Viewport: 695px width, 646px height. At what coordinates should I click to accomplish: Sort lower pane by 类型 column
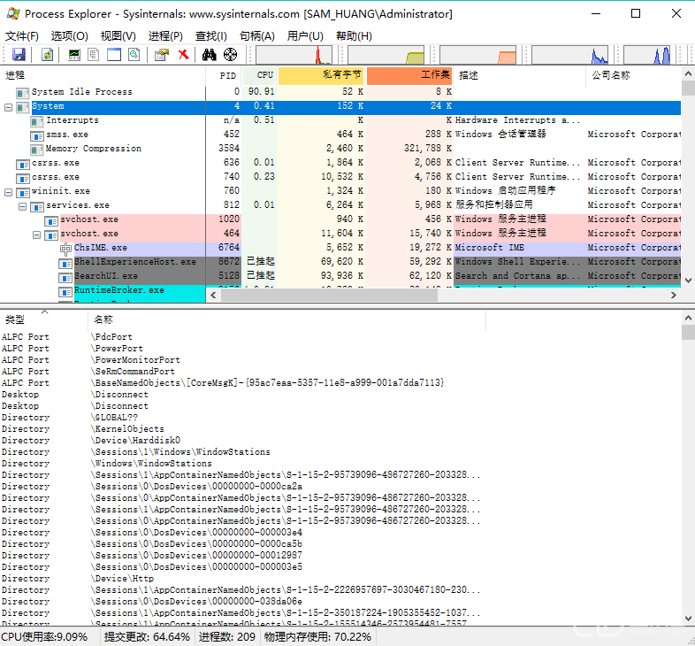[44, 319]
